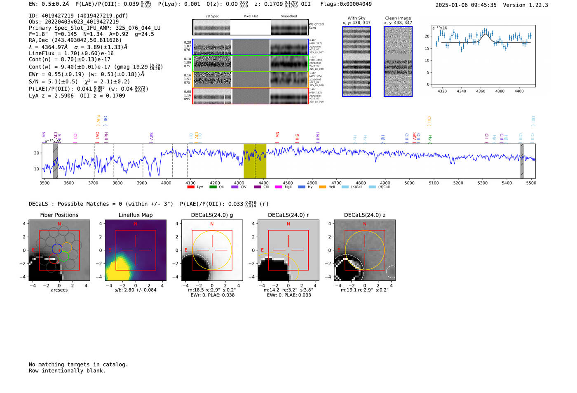The width and height of the screenshot is (577, 393).
Task: Open the Clean Image cutout
Action: click(x=398, y=61)
